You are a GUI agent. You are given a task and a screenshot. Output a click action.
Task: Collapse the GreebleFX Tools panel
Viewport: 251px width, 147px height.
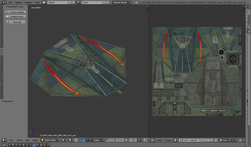[6, 7]
